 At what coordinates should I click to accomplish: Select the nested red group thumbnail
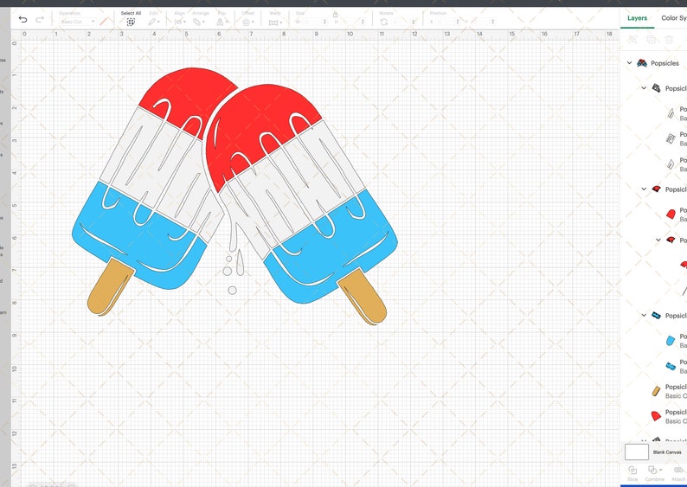671,240
